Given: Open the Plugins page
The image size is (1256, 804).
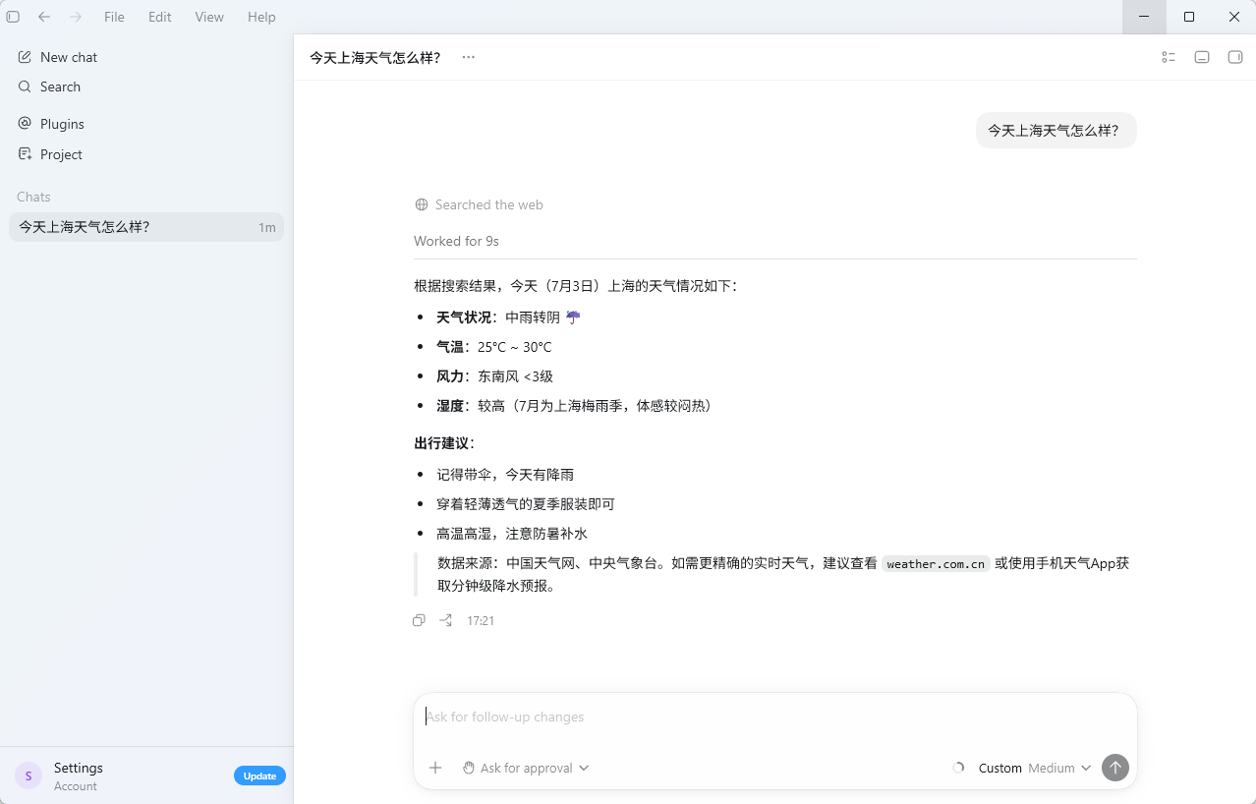Looking at the screenshot, I should pyautogui.click(x=146, y=124).
